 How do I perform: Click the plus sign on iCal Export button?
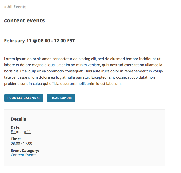pyautogui.click(x=50, y=98)
